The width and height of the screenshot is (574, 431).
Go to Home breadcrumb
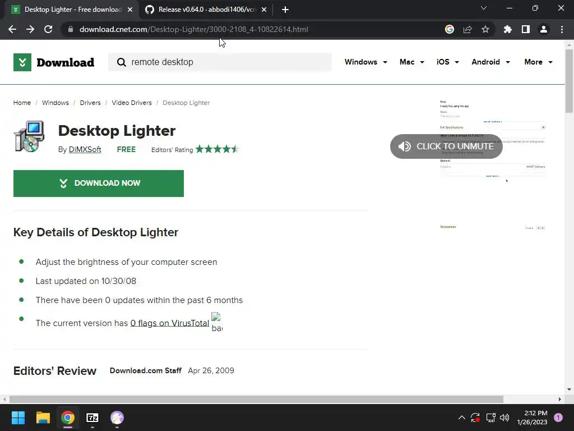click(22, 103)
